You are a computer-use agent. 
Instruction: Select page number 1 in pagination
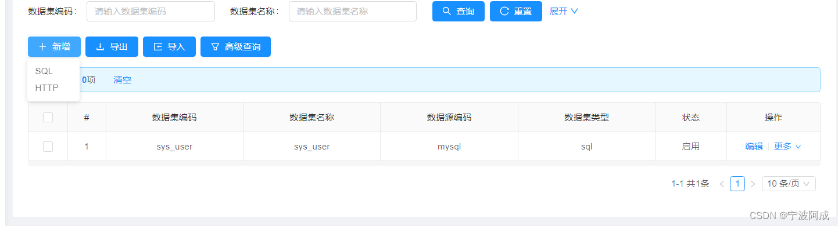tap(737, 184)
